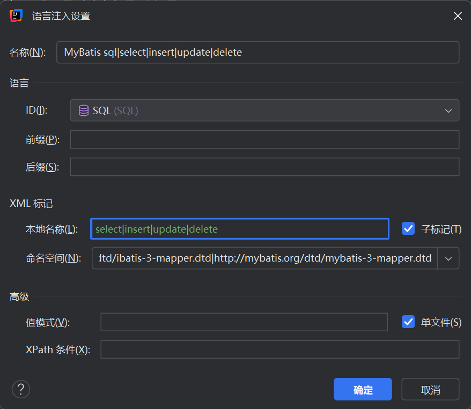Click the 名称(N) name text field
Screen dimensions: 471x409
coord(257,52)
